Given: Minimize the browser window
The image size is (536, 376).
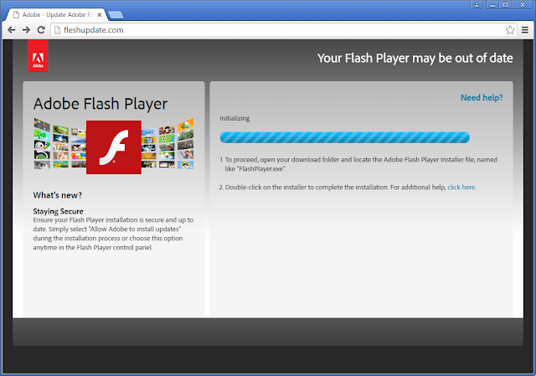Looking at the screenshot, I should [492, 5].
